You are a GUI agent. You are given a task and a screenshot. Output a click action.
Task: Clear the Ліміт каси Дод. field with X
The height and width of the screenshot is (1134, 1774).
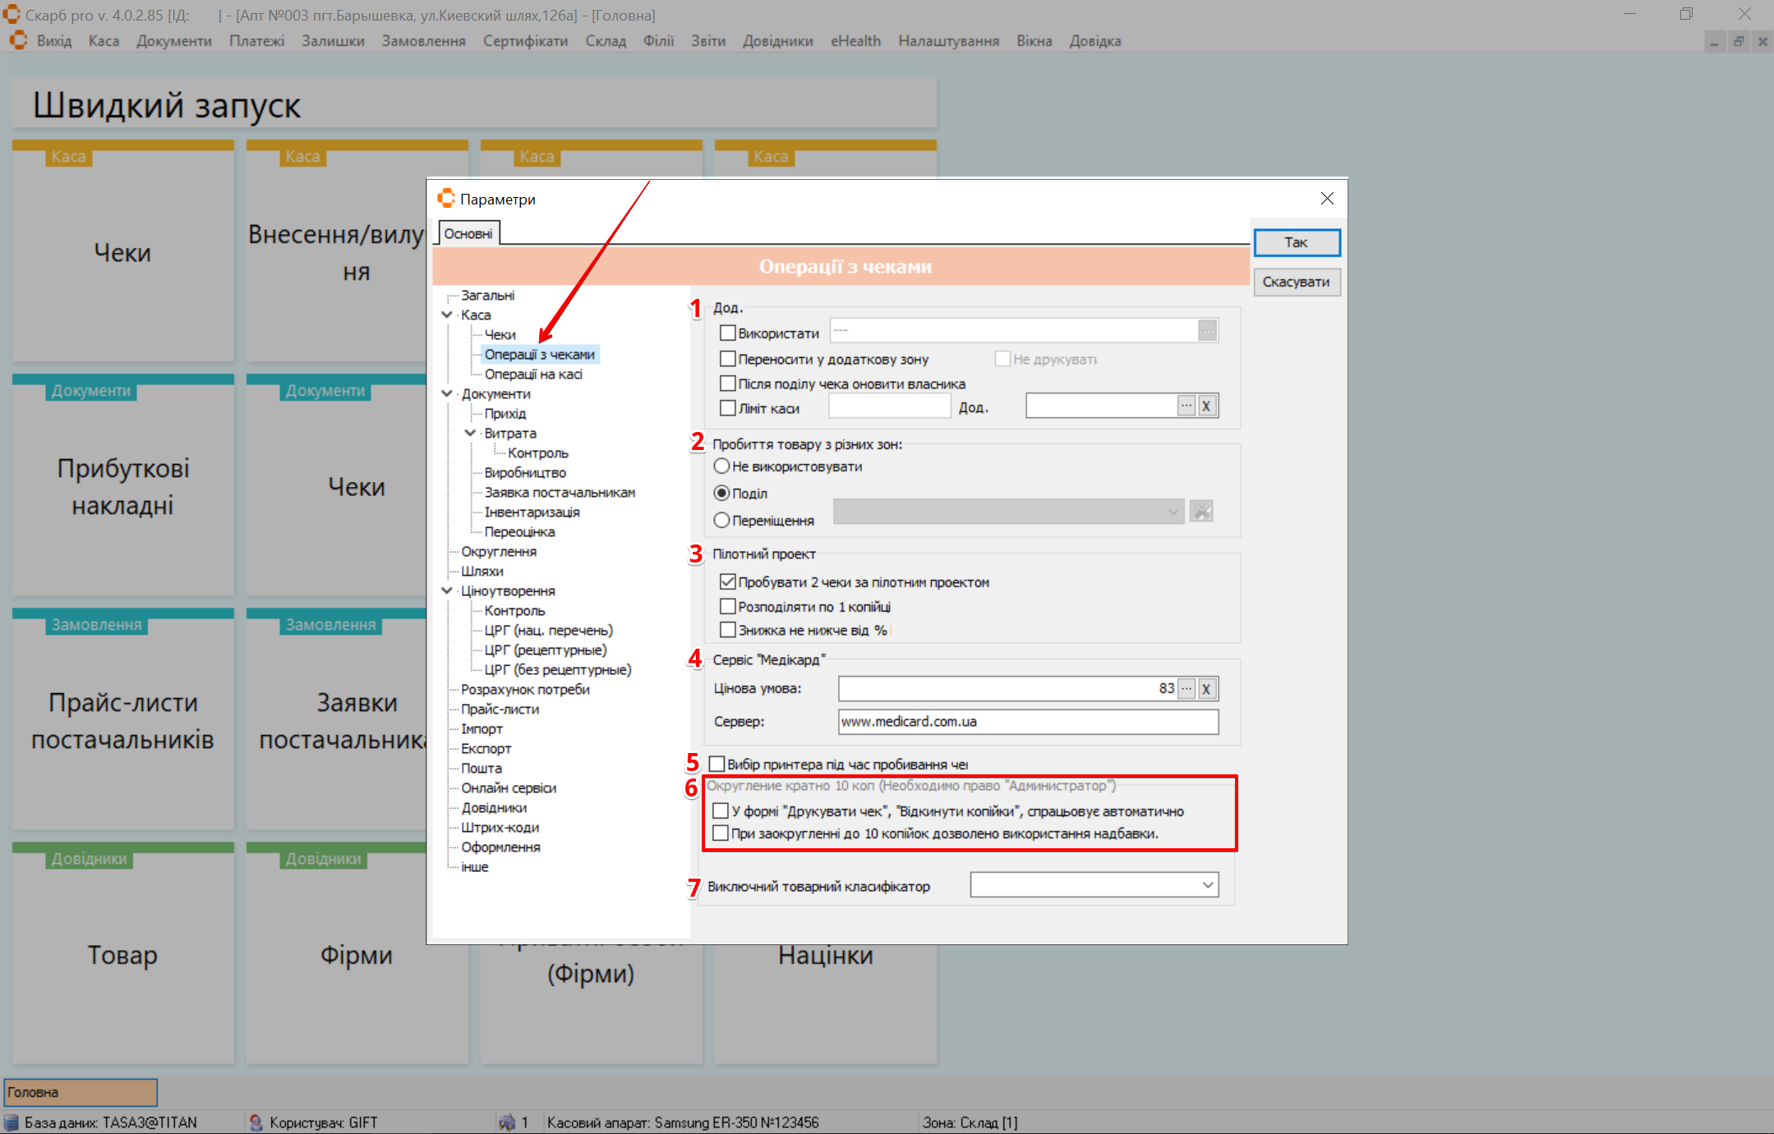[x=1206, y=406]
